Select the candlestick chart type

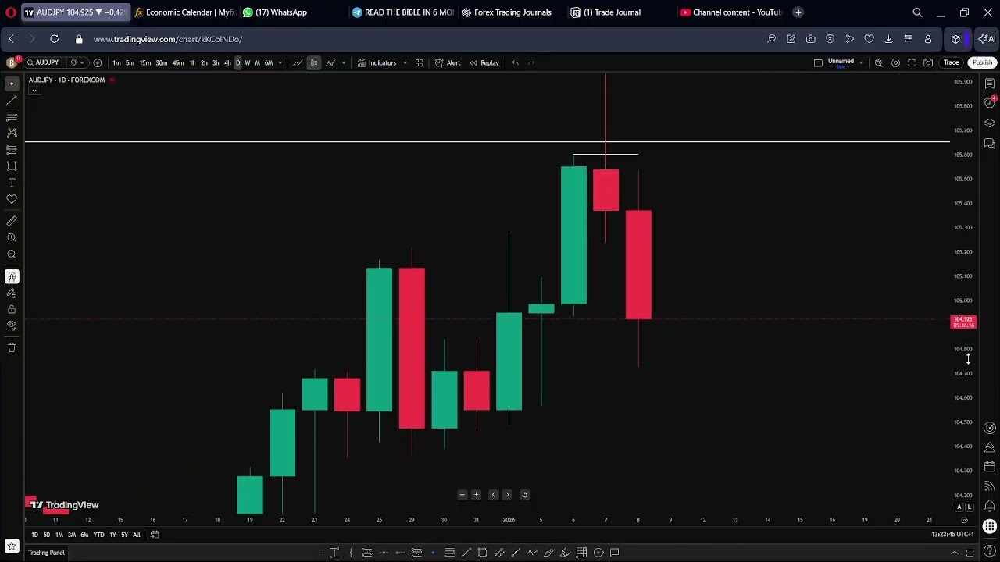[x=313, y=62]
